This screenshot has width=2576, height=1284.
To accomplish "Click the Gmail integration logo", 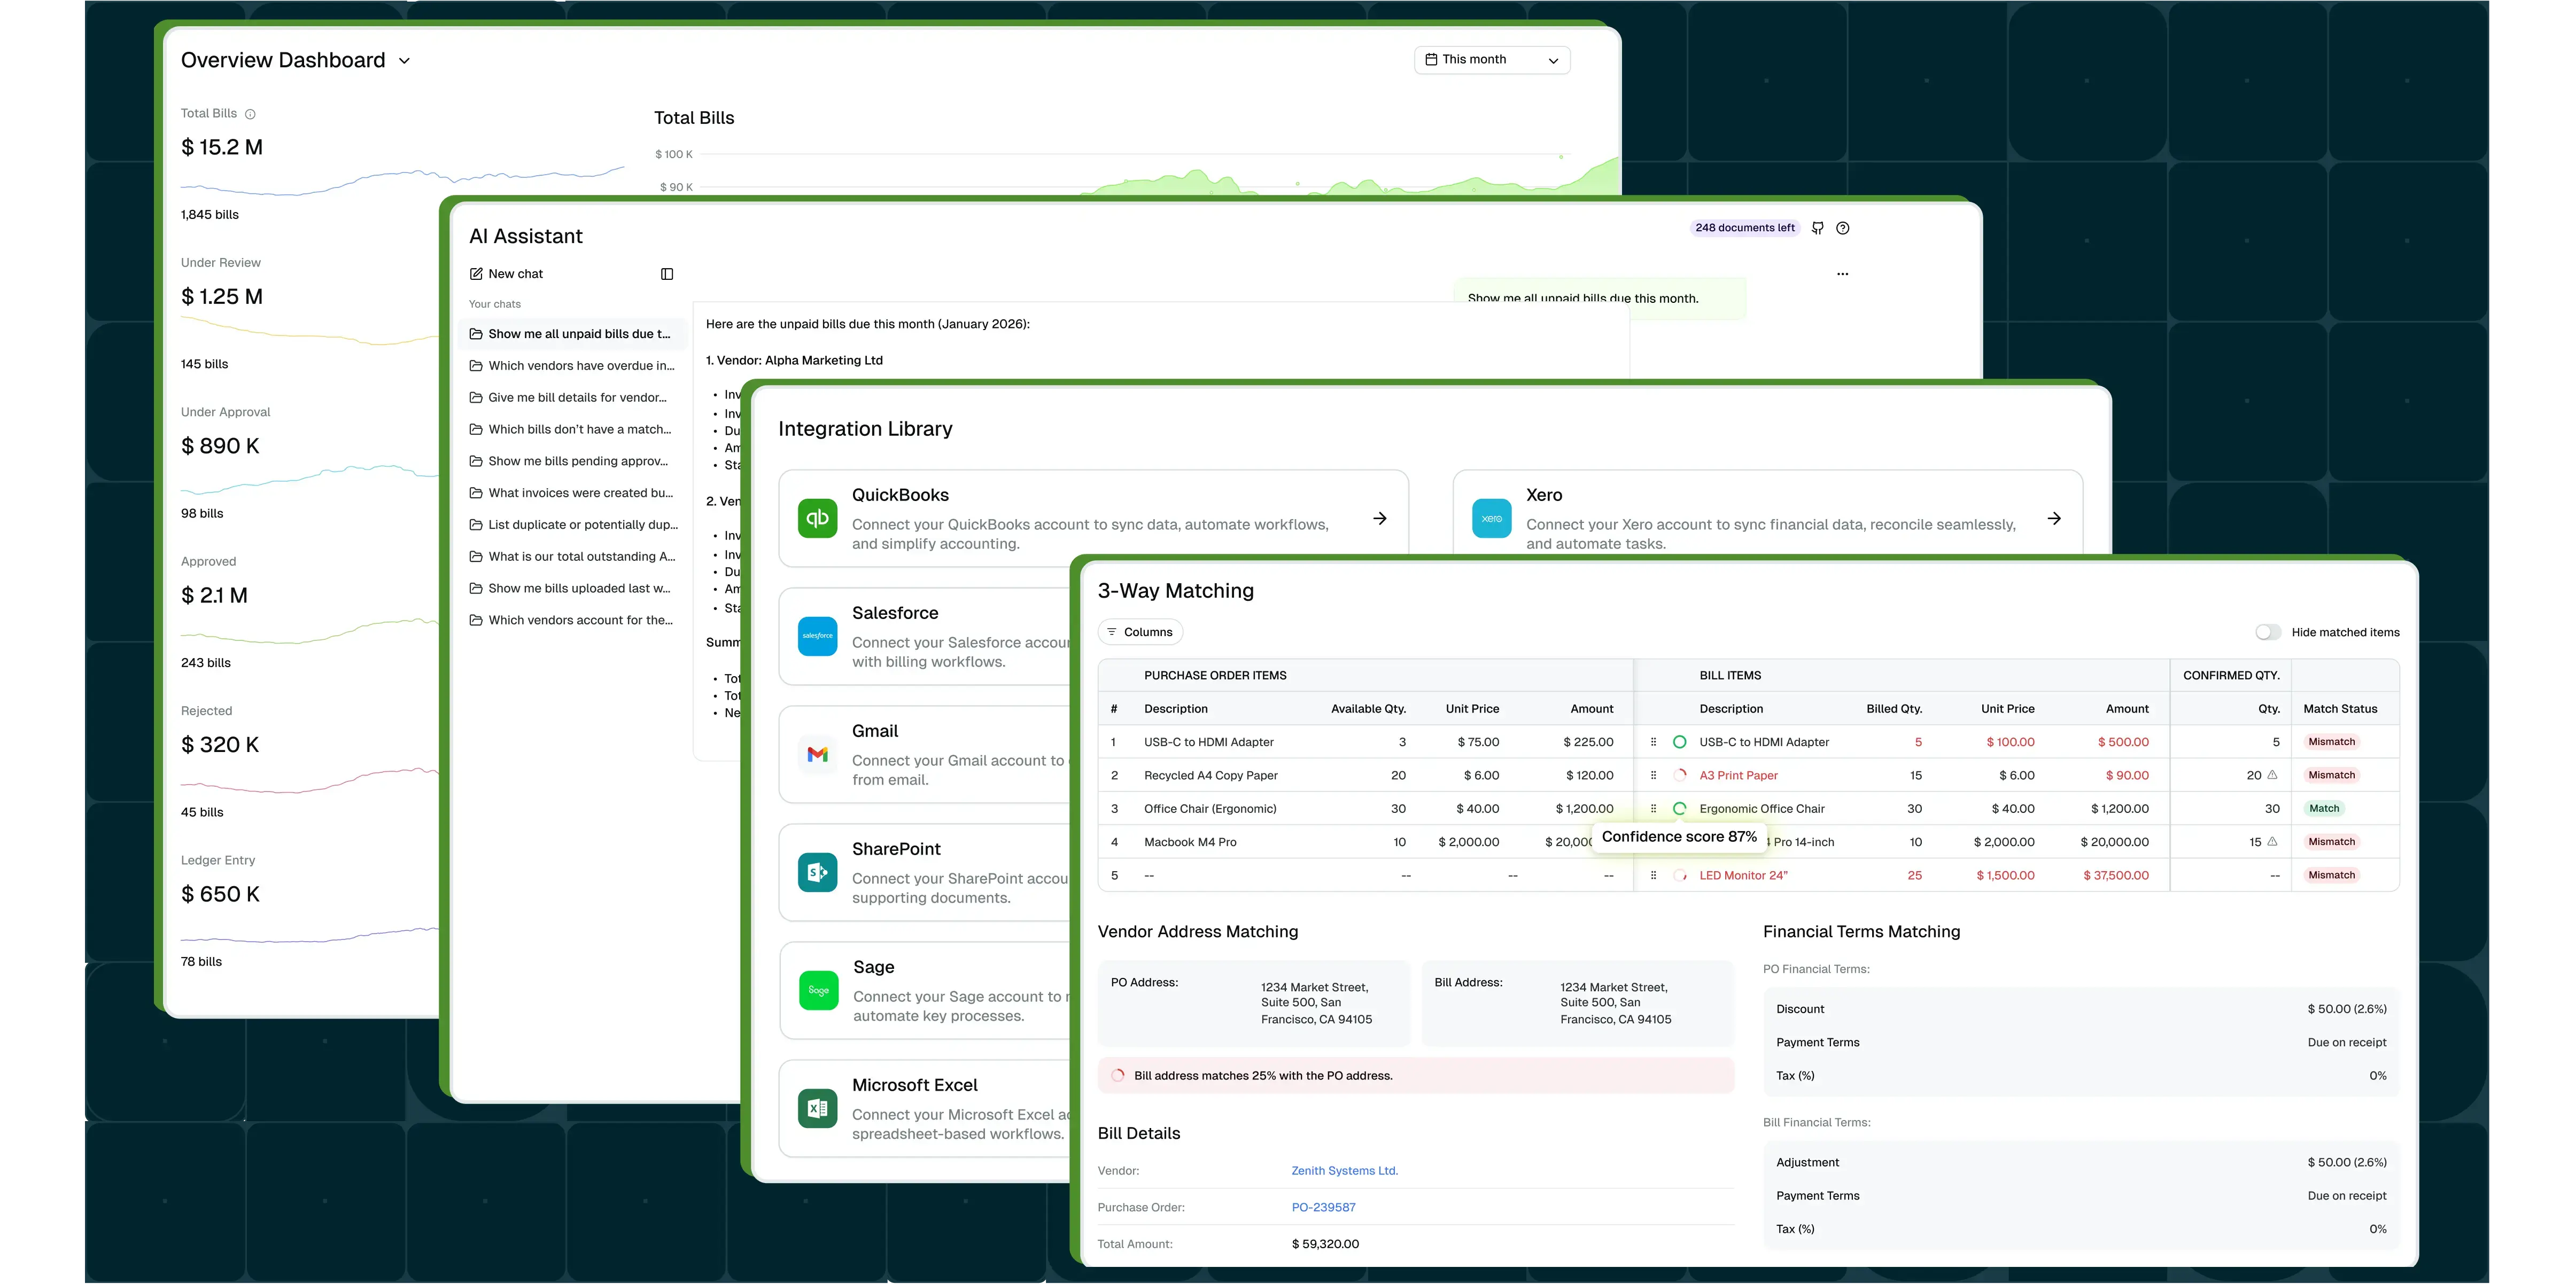I will coord(817,754).
